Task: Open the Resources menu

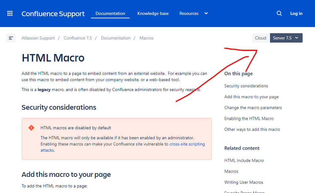Action: [189, 14]
